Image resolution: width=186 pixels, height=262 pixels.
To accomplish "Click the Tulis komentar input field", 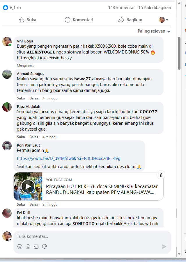I will (92, 236).
